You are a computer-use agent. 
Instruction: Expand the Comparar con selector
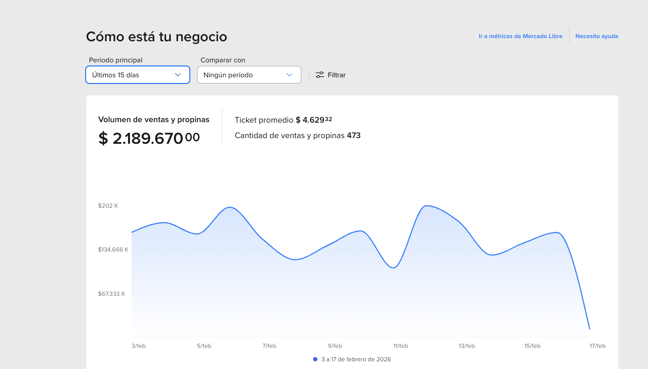[249, 75]
